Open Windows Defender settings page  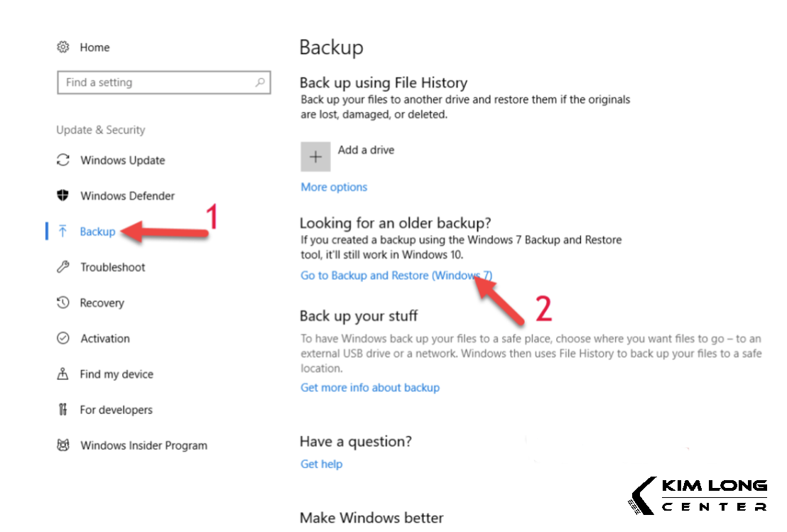pyautogui.click(x=127, y=195)
